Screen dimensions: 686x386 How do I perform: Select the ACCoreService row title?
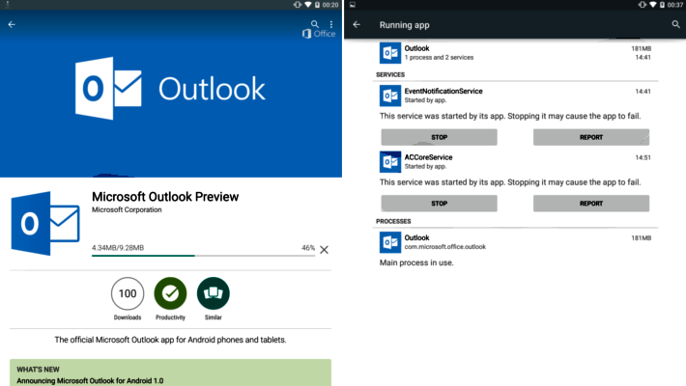coord(428,157)
